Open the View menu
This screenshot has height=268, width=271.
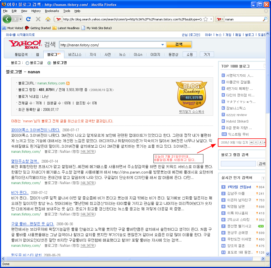(x=24, y=11)
